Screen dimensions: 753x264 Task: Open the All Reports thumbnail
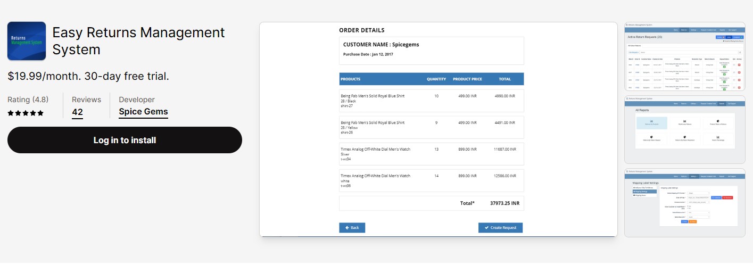coord(684,129)
